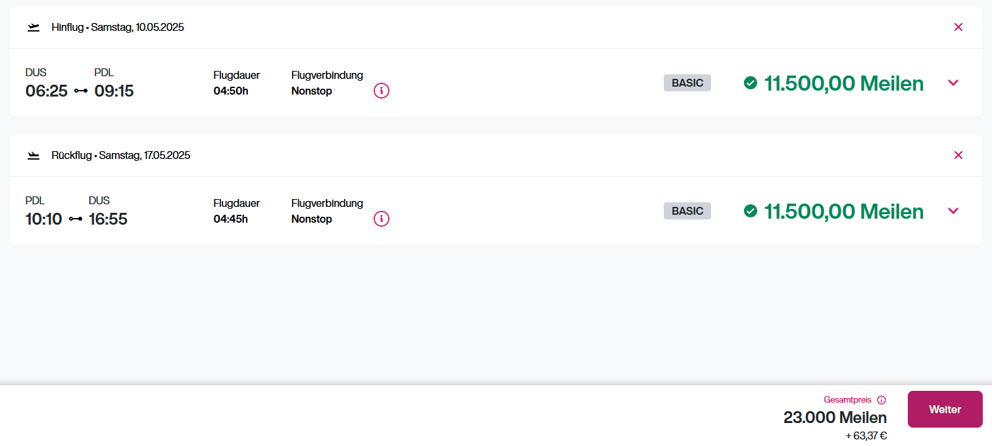Viewport: 992px width, 446px height.
Task: Click outbound 11.500,00 Meilen price
Action: pos(843,83)
